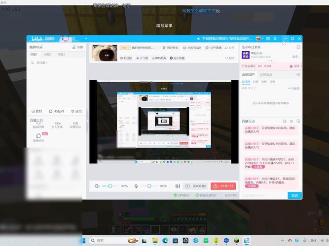
Task: Show hidden icons in the system tray
Action: point(283,241)
